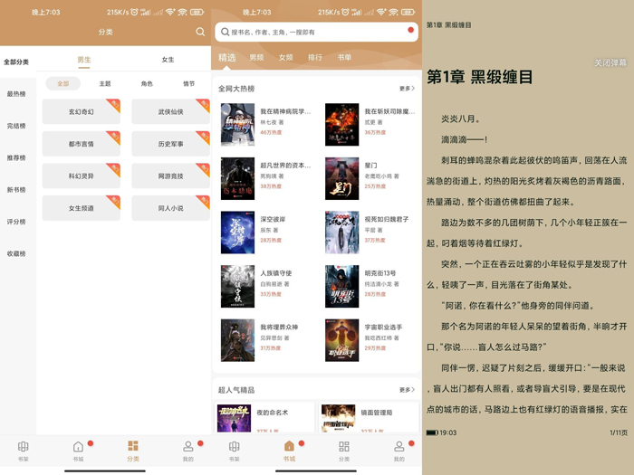Open the 深空彼岸 book cover
Viewport: 634px width, 475px height.
[x=237, y=233]
